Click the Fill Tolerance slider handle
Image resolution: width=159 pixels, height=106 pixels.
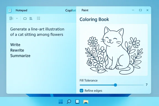[x=115, y=85]
